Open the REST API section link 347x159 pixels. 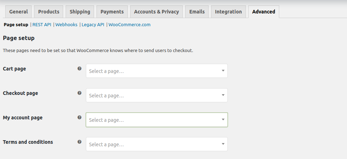[x=42, y=25]
